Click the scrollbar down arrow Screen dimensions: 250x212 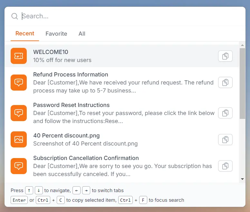pyautogui.click(x=242, y=179)
